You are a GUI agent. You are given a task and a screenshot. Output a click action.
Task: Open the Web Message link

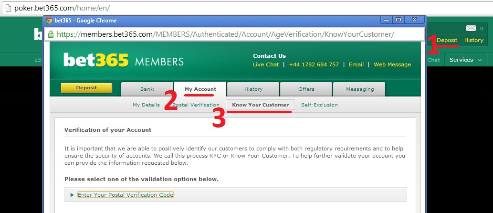[392, 64]
